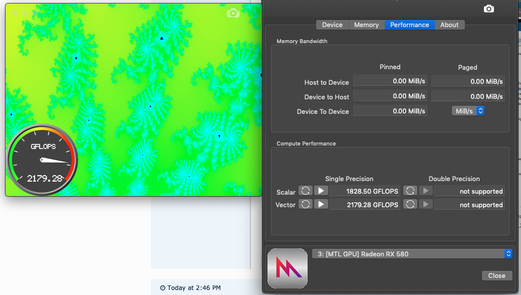Image resolution: width=521 pixels, height=295 pixels.
Task: Click the Host to Device row label
Action: click(x=327, y=82)
